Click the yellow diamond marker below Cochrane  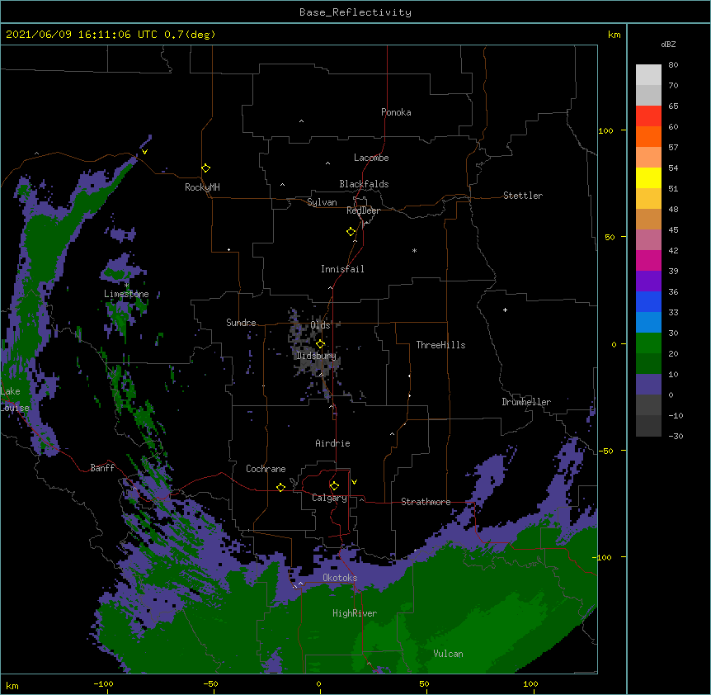point(280,487)
